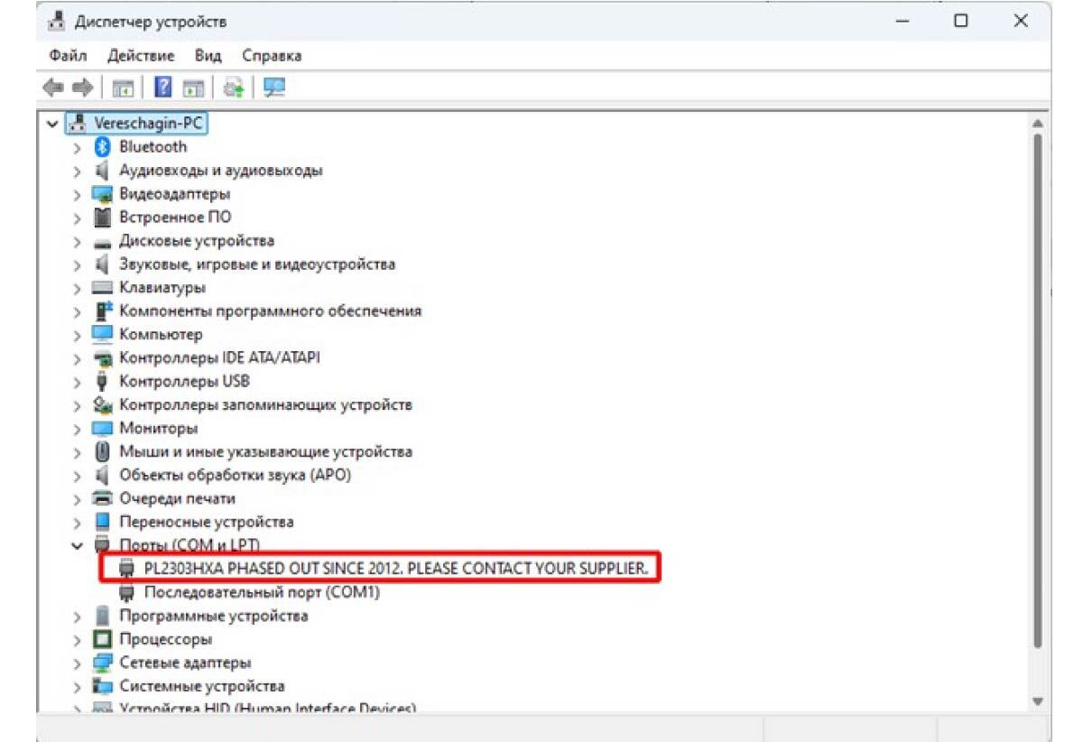Click the show/hide console tree icon
Viewport: 1083px width, 742px height.
(x=123, y=88)
